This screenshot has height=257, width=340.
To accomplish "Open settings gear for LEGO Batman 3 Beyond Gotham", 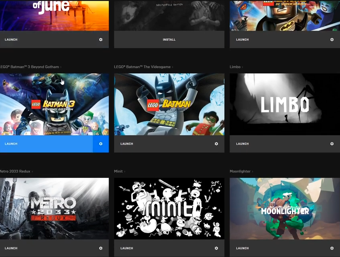I will pos(101,144).
